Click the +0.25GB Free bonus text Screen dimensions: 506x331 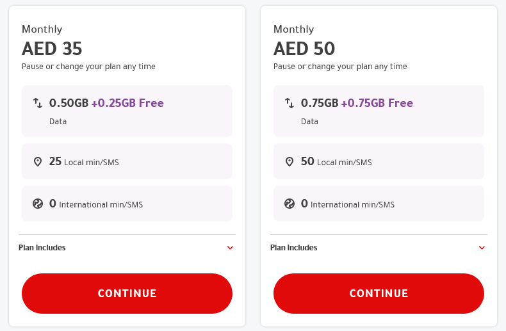pyautogui.click(x=127, y=103)
